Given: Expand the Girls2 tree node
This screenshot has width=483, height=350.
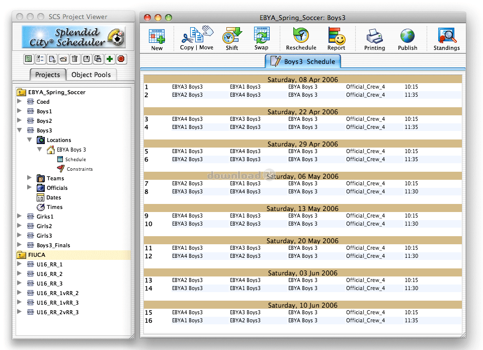Looking at the screenshot, I should (x=19, y=226).
